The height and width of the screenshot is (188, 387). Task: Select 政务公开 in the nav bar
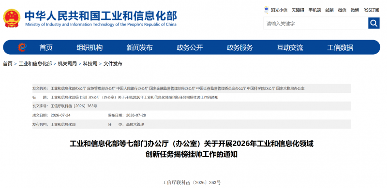click(x=190, y=47)
